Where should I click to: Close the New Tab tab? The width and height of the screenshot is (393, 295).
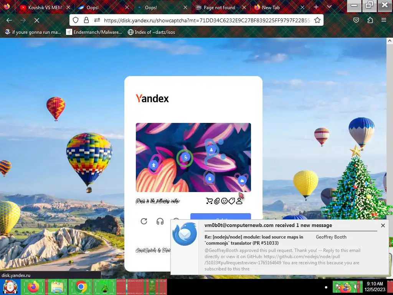click(x=302, y=8)
